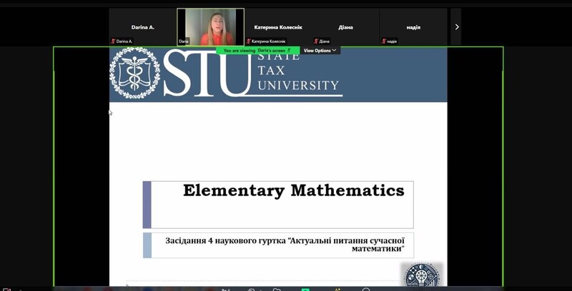Image resolution: width=572 pixels, height=291 pixels.
Task: Open the View Options dropdown
Action: coord(320,51)
